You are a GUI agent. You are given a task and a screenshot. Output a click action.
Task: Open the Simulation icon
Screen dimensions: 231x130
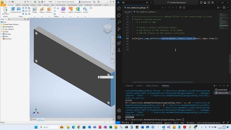(78, 10)
